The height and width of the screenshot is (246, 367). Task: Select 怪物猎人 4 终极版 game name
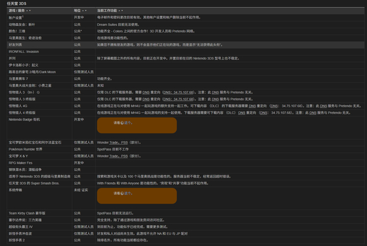click(22, 113)
